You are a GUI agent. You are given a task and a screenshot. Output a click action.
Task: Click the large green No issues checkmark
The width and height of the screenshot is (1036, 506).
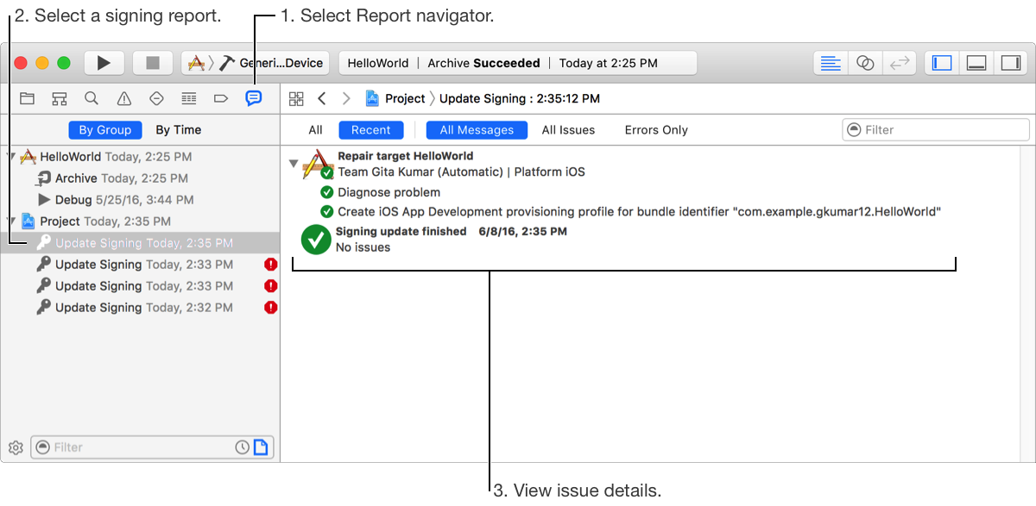pyautogui.click(x=316, y=240)
